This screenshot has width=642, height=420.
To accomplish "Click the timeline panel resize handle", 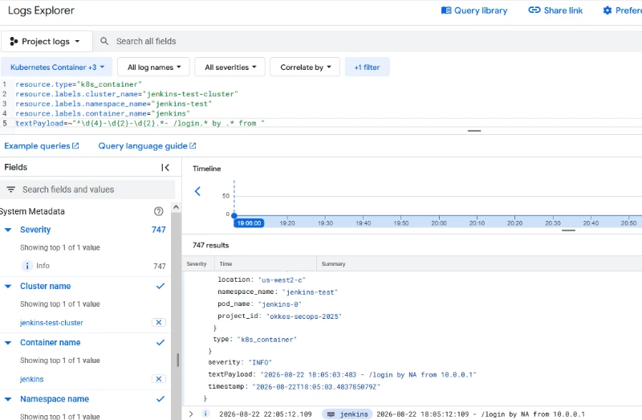I will [568, 230].
